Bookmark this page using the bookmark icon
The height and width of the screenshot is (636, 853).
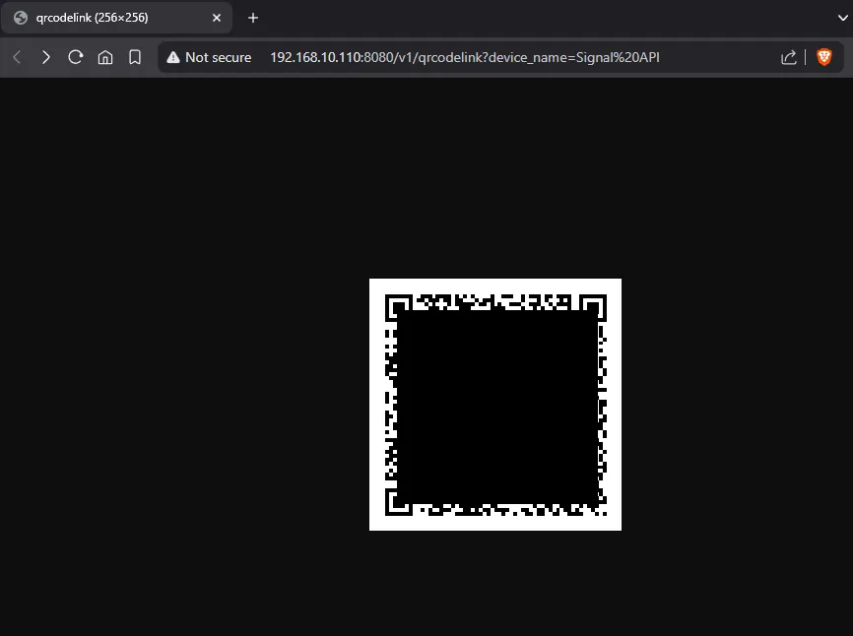click(135, 57)
